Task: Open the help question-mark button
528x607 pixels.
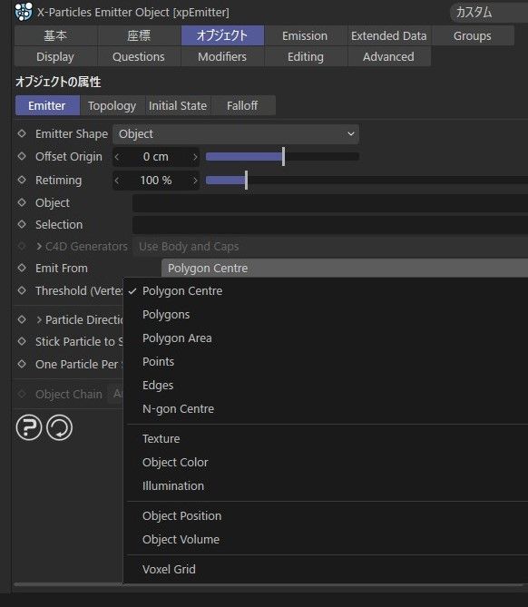Action: [29, 427]
